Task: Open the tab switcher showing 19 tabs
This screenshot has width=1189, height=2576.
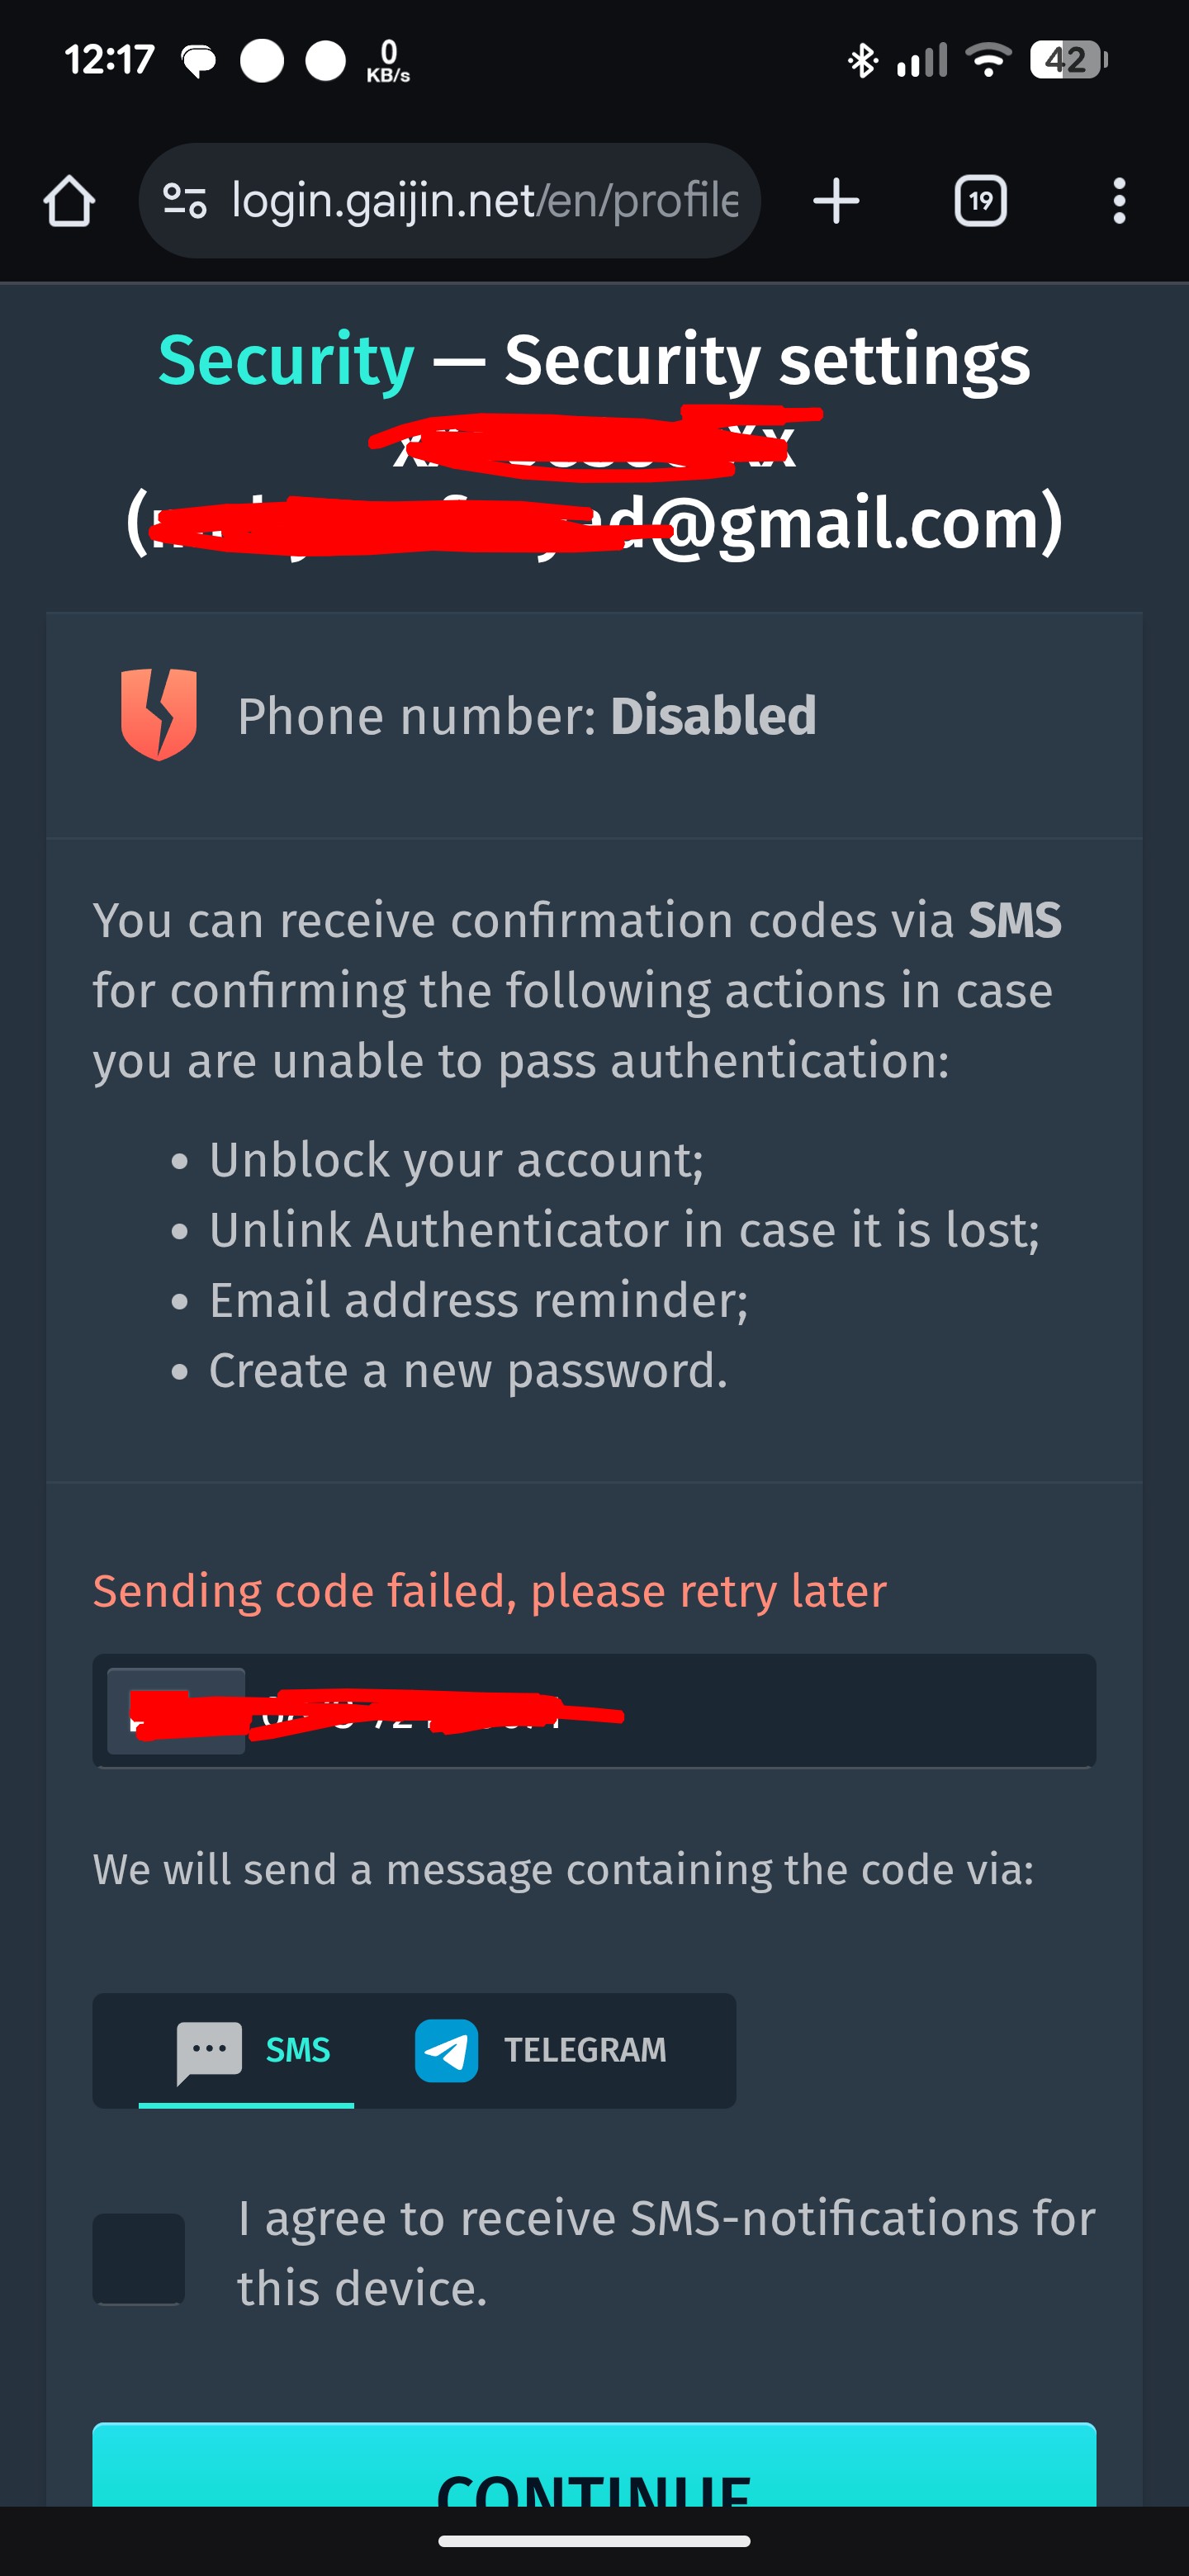Action: [x=980, y=201]
